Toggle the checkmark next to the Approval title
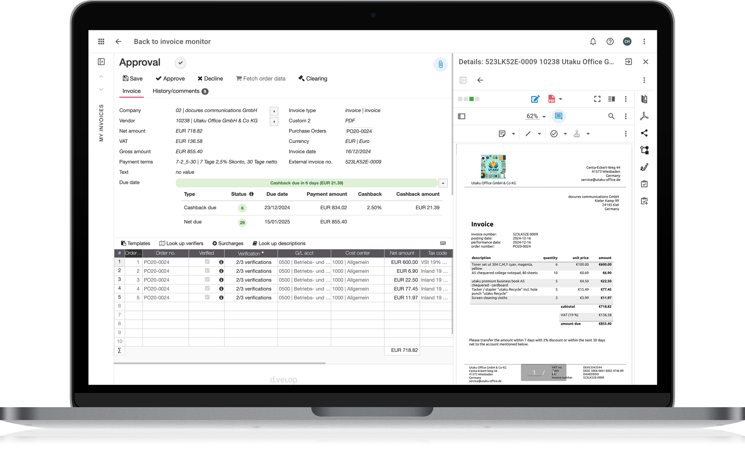Screen dimensions: 745x449 point(180,63)
